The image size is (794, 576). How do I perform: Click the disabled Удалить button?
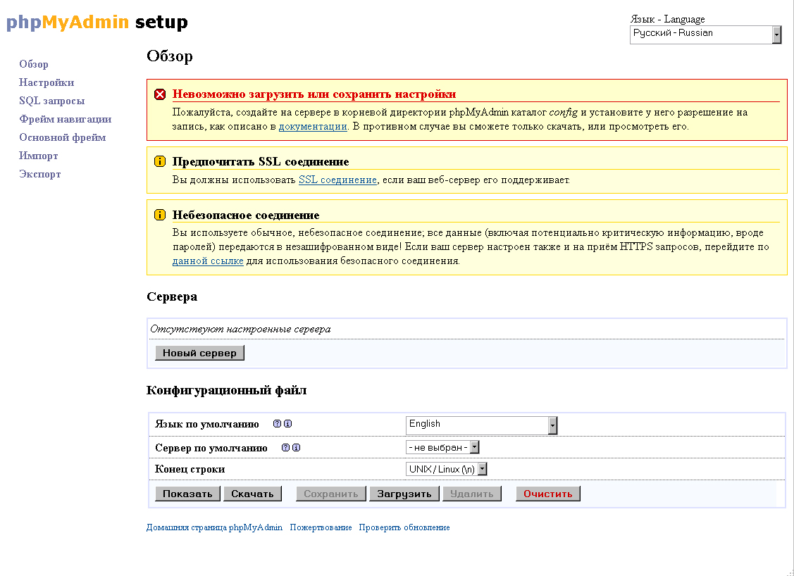point(471,494)
